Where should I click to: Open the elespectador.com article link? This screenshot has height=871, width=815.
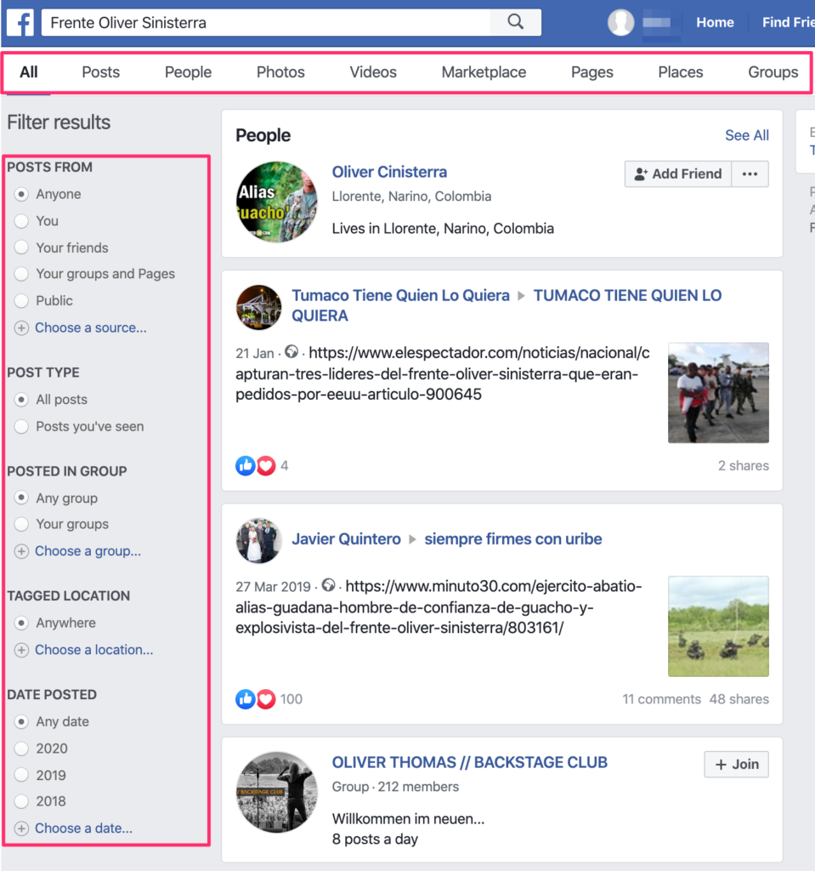(x=443, y=373)
